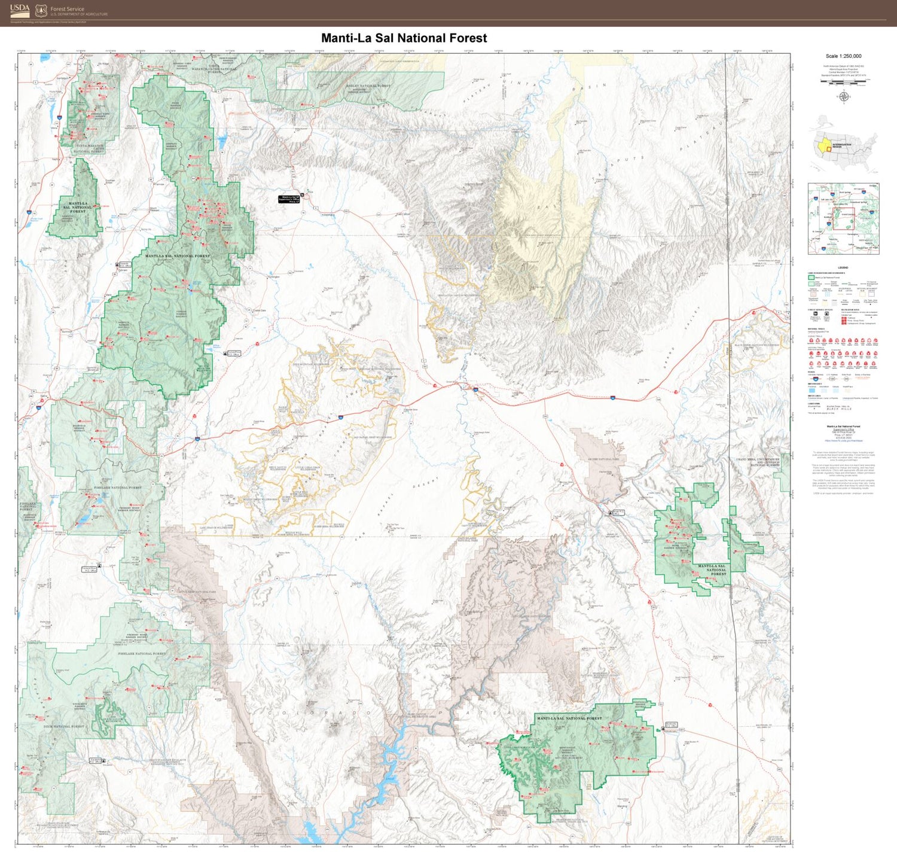
Task: Click the Forest Service shield emblem
Action: 41,10
